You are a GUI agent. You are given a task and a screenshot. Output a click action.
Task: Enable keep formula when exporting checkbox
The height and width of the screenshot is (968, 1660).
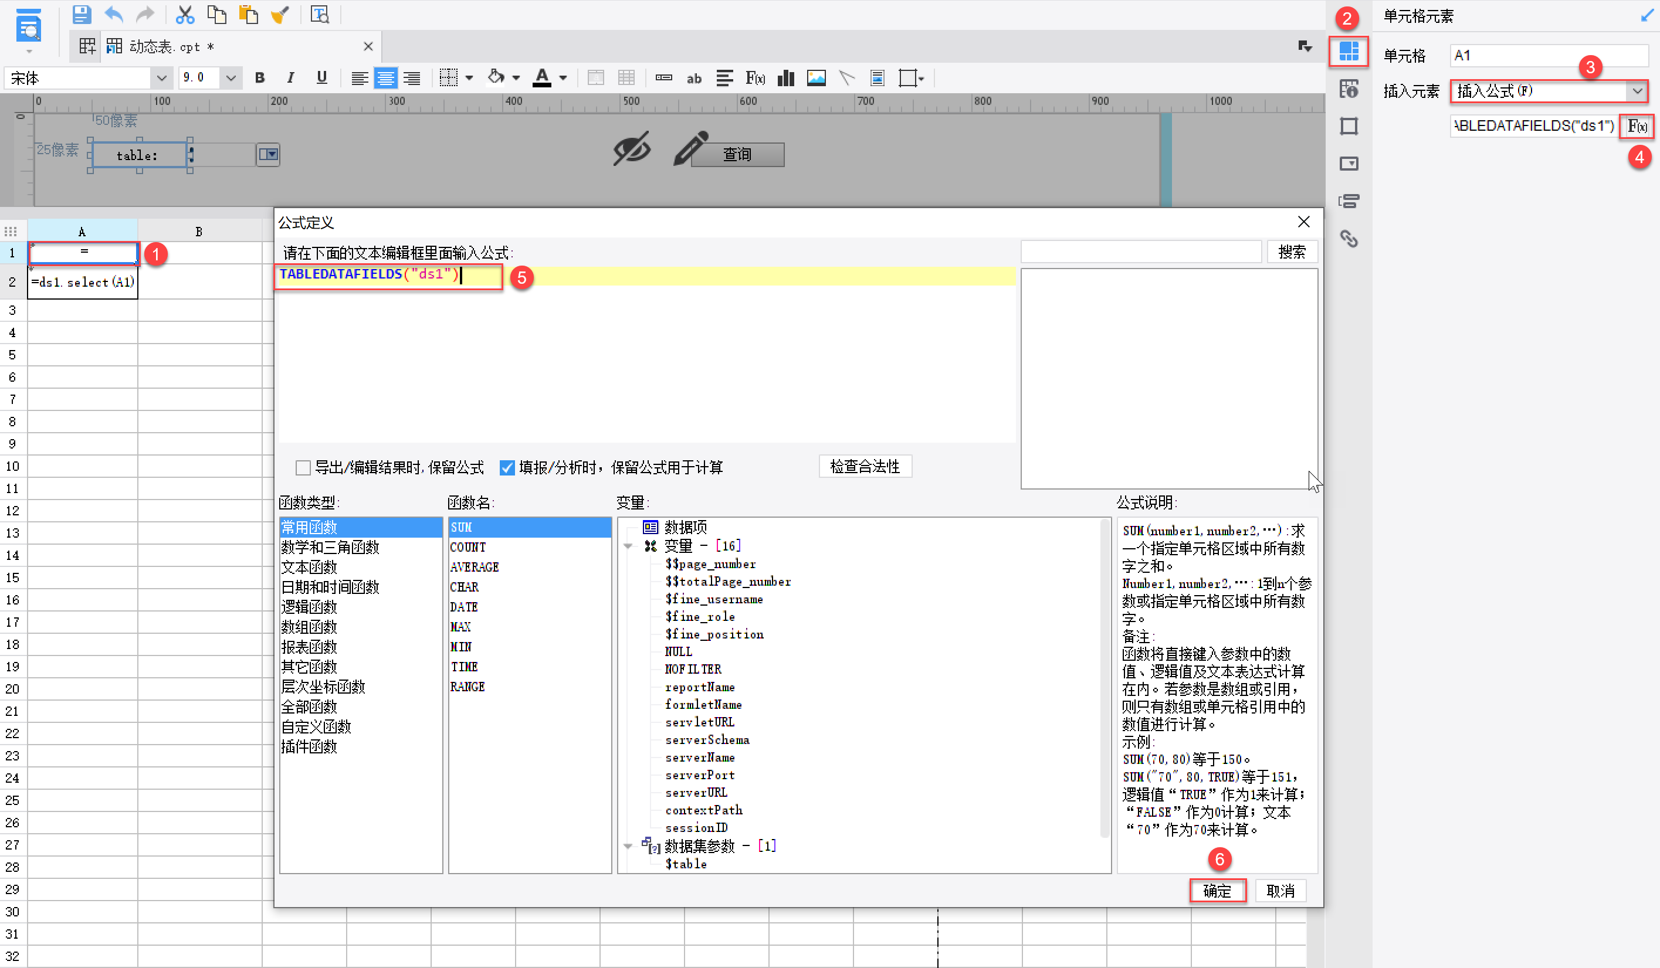coord(303,467)
